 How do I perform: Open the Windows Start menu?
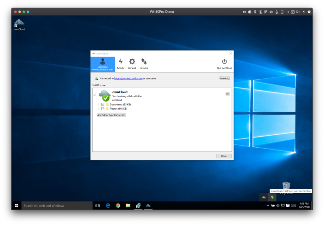coord(16,206)
